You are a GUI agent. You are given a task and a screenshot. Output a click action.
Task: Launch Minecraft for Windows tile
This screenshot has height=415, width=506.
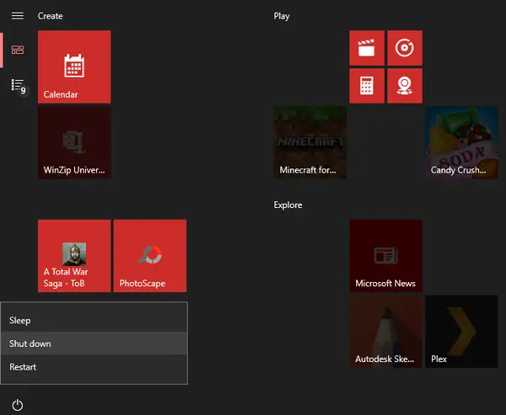[x=310, y=142]
